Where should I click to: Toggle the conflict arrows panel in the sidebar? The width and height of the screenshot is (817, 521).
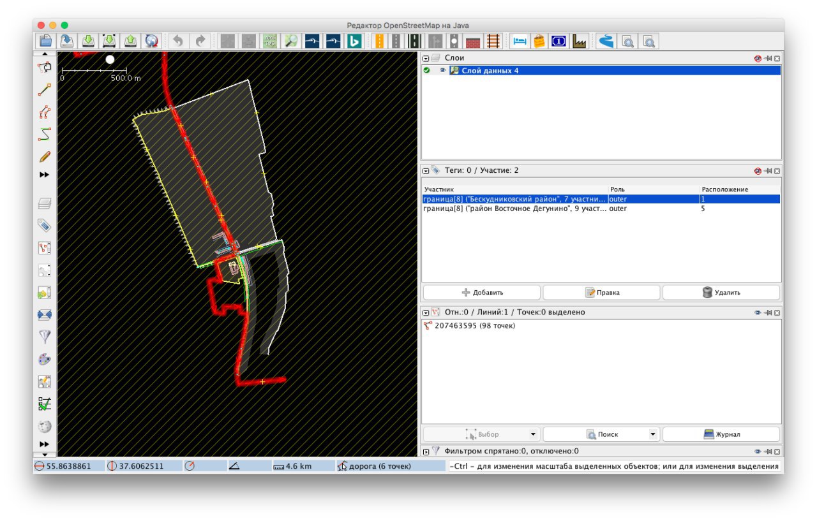(45, 315)
